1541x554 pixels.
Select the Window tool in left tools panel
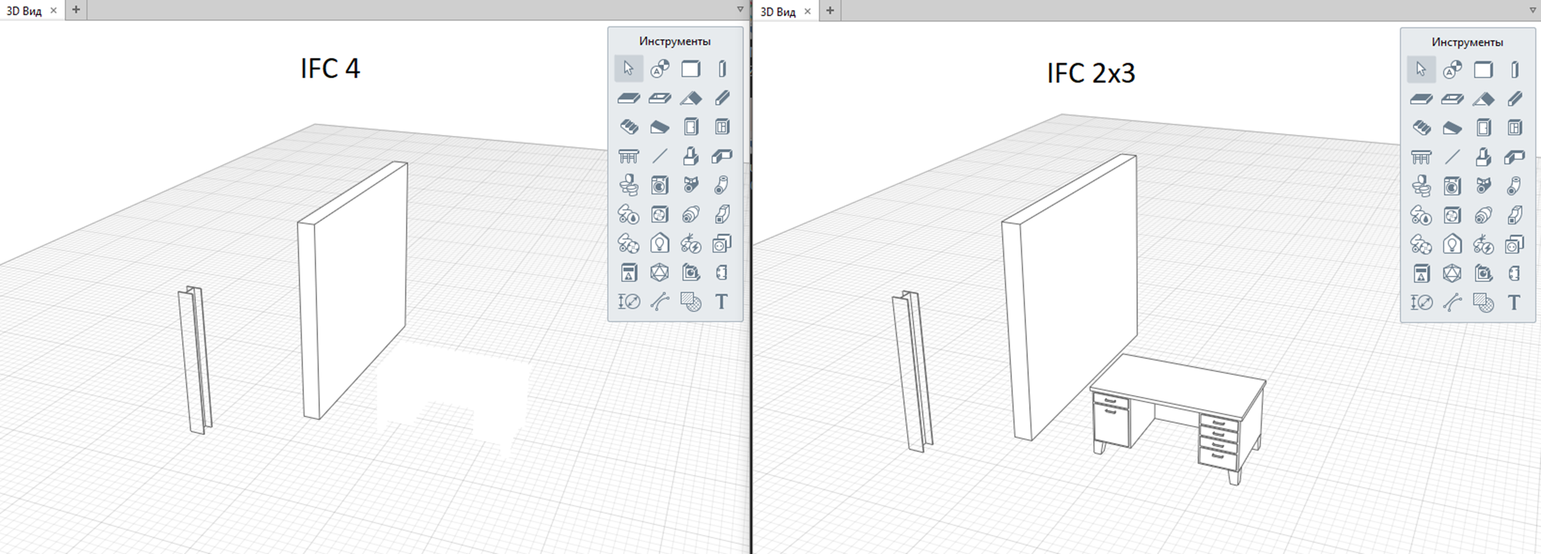point(721,127)
